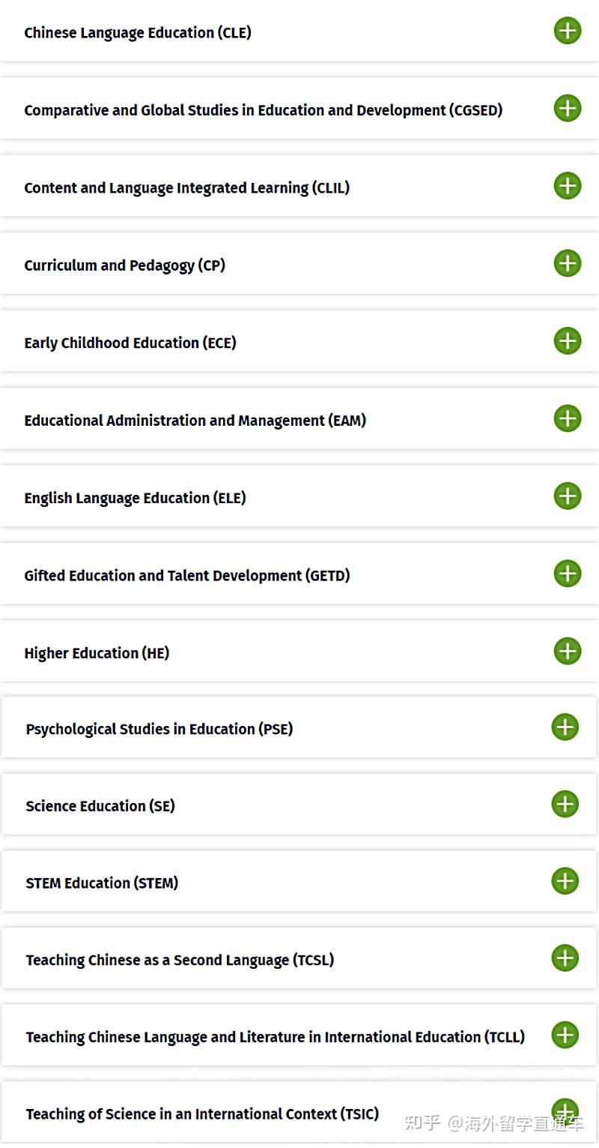
Task: Click the plus icon beside EAM
Action: tap(567, 418)
